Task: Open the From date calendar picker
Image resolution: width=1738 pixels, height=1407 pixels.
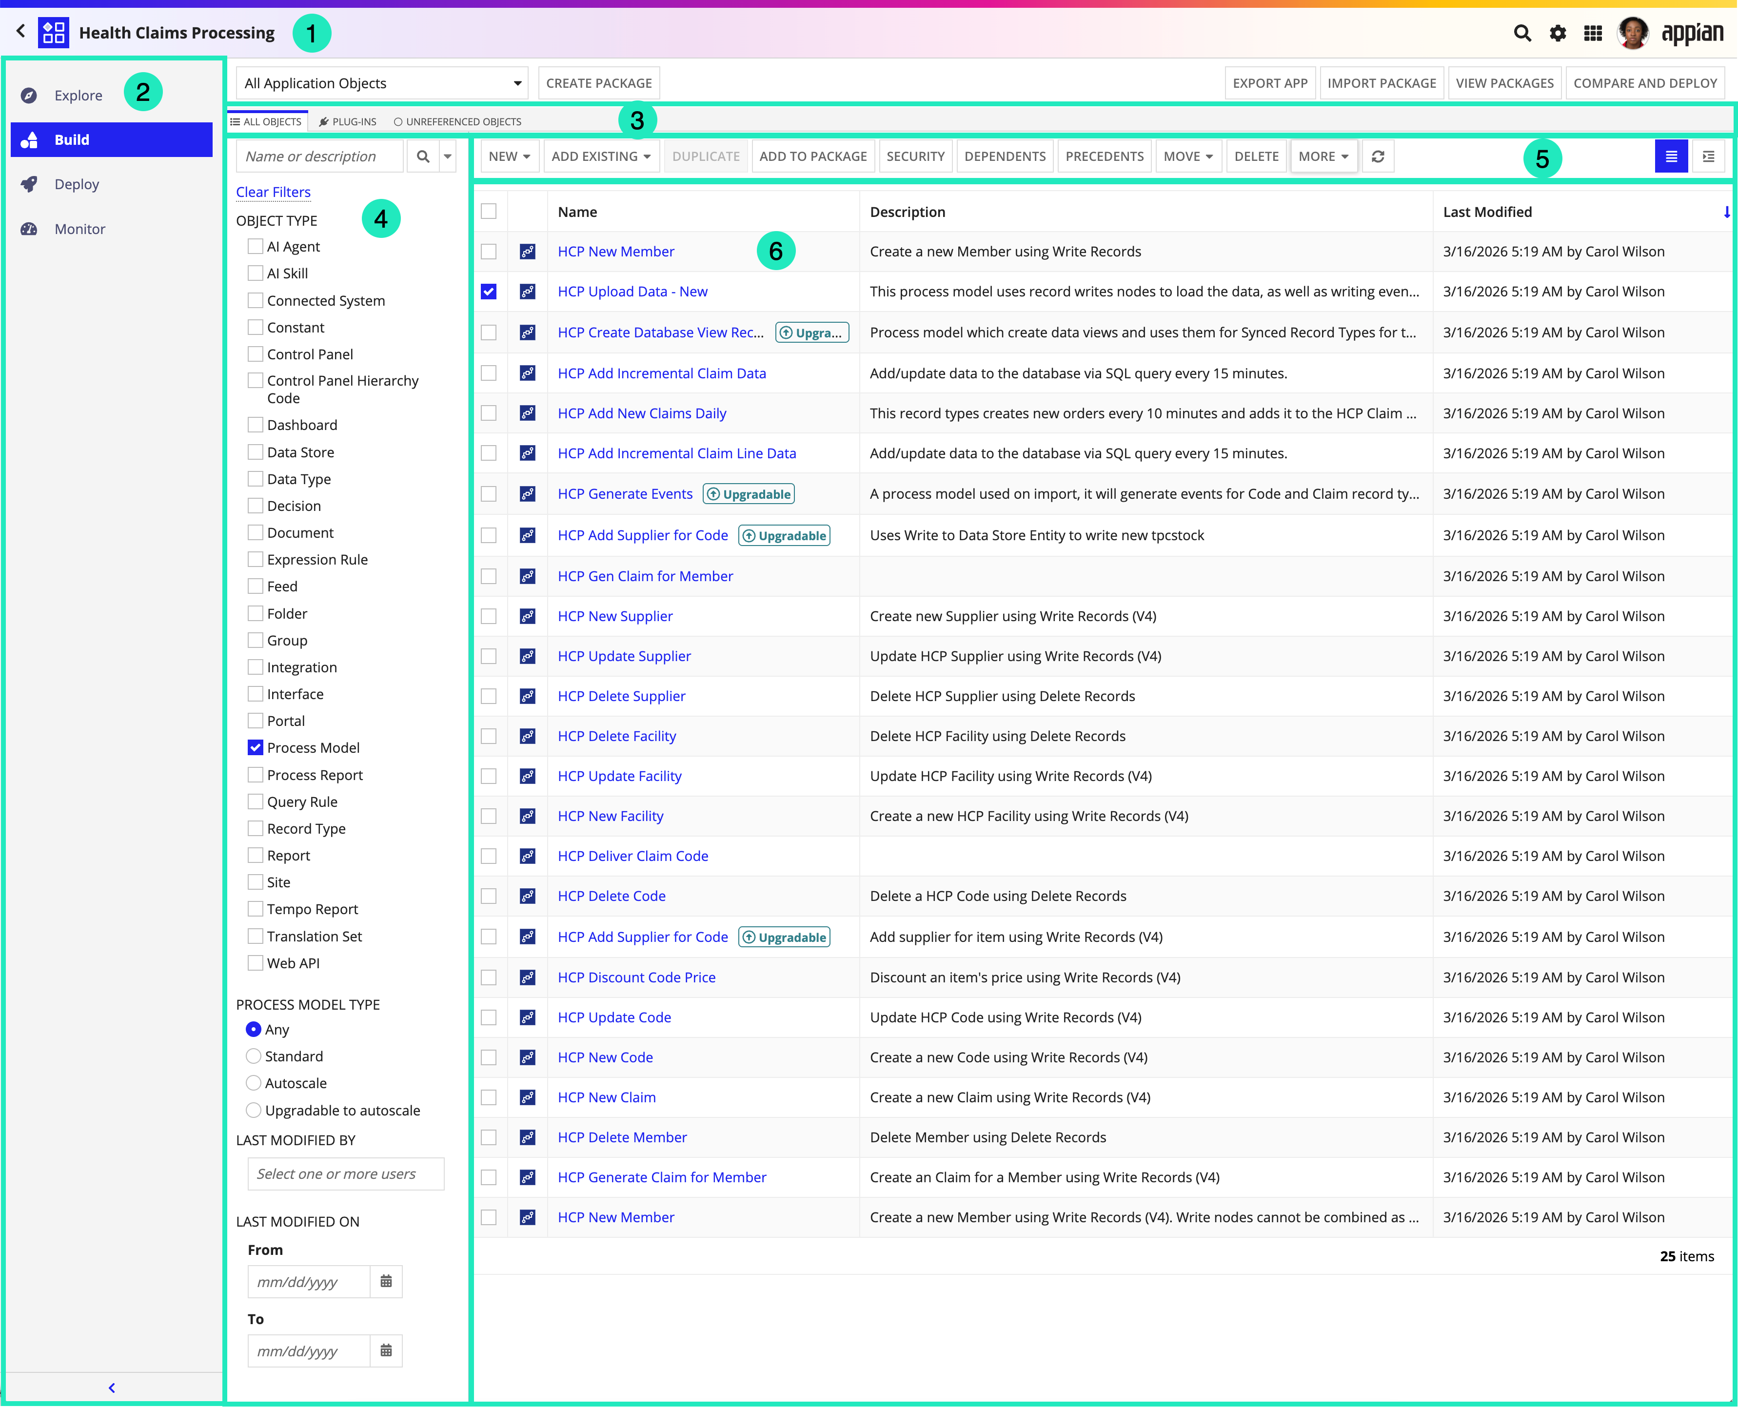Action: (386, 1281)
